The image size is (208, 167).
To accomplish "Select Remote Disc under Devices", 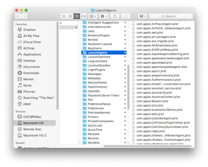I will click(x=35, y=129).
